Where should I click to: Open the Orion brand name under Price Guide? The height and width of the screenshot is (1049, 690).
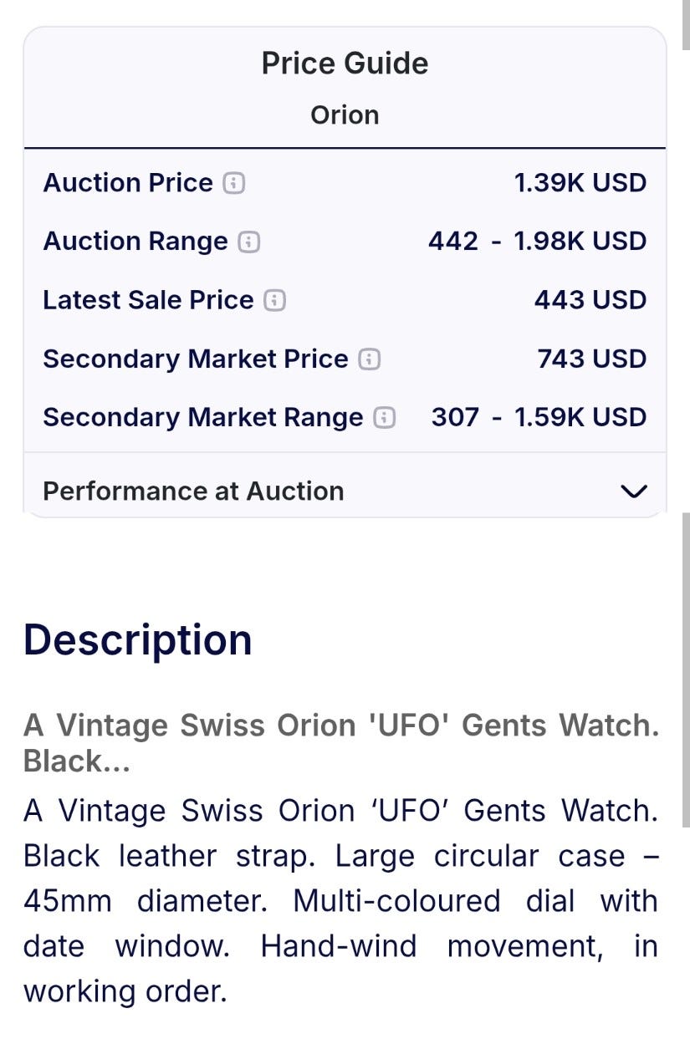(345, 115)
